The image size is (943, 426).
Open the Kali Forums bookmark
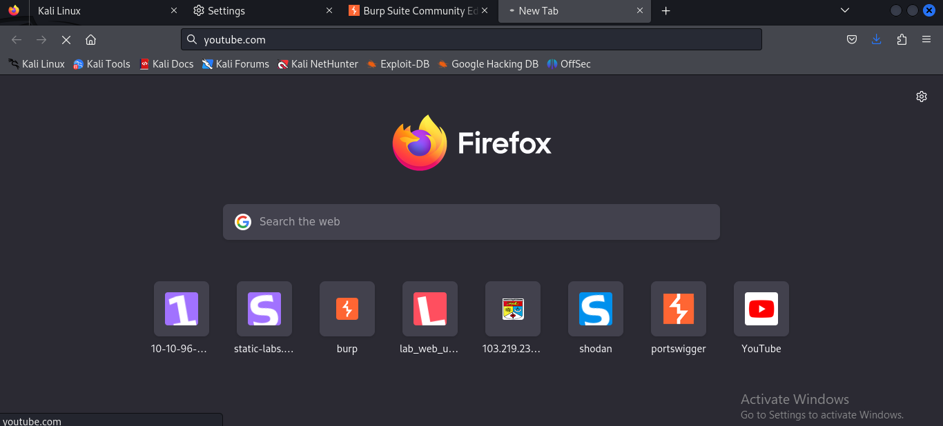(235, 64)
